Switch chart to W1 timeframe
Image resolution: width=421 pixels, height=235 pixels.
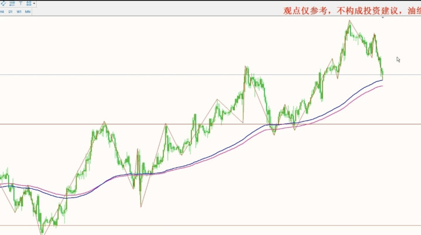(x=19, y=12)
